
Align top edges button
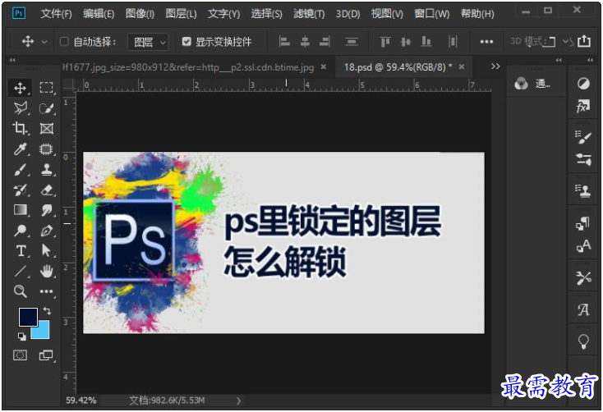385,42
